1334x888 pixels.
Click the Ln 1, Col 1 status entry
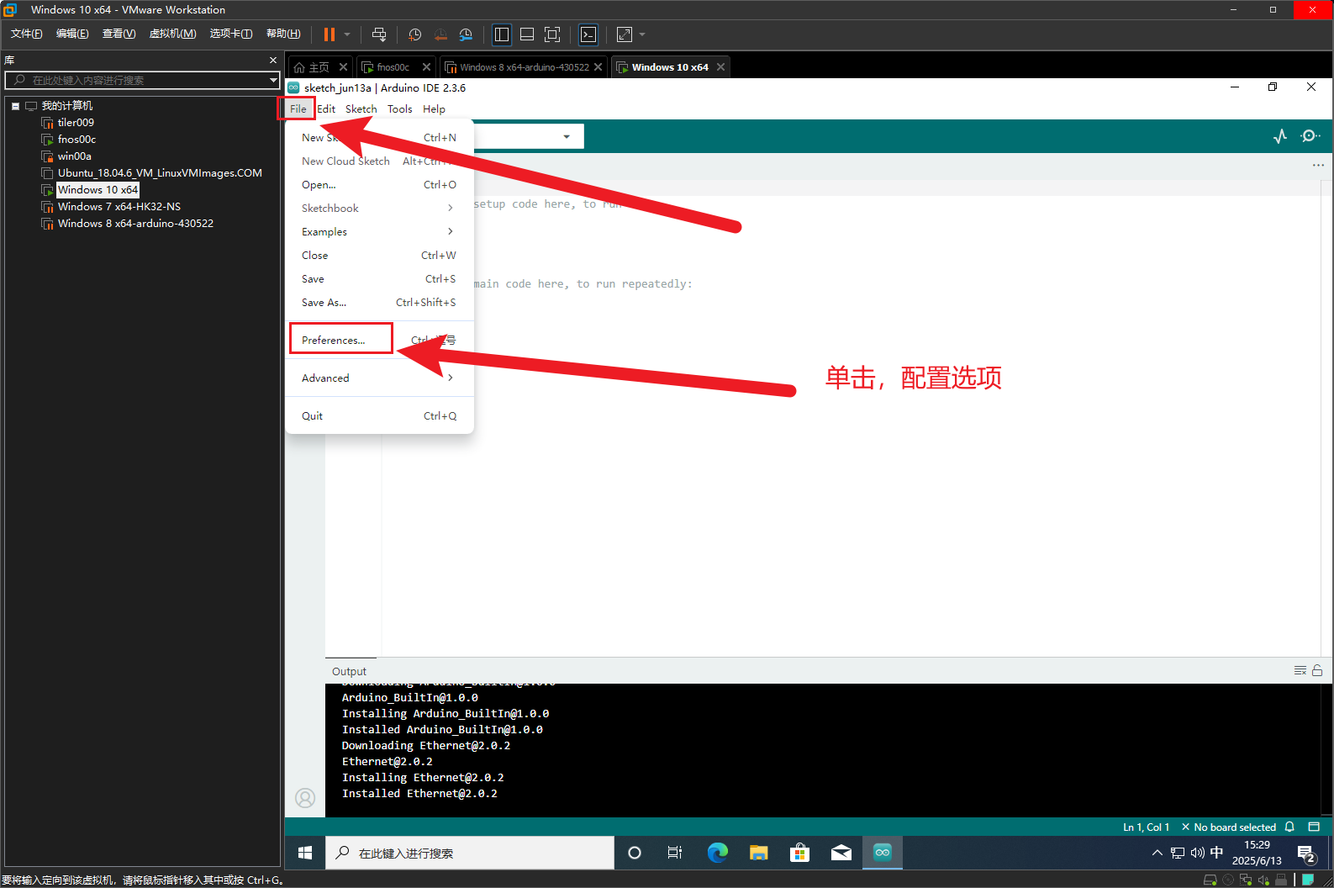(1146, 827)
